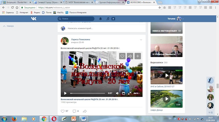Click Наверх to return to top
This screenshot has width=219, height=122.
(x=8, y=26)
